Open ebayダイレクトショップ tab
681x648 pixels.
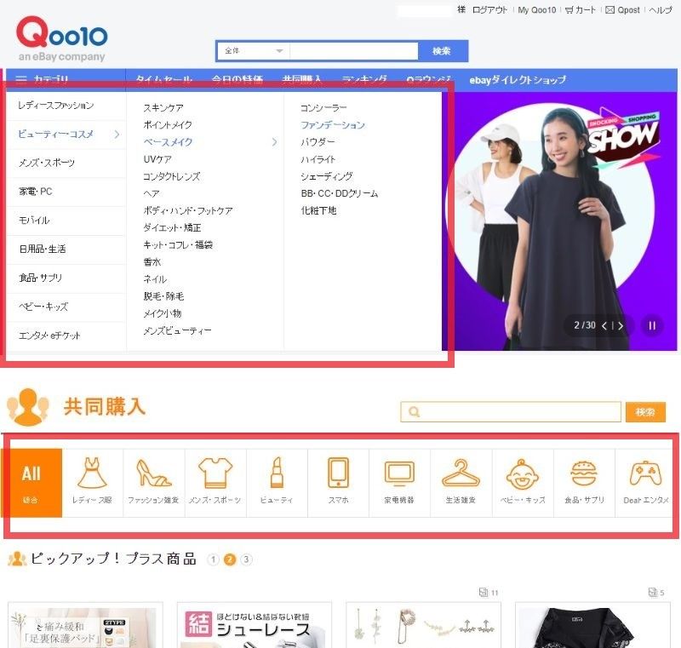coord(518,80)
